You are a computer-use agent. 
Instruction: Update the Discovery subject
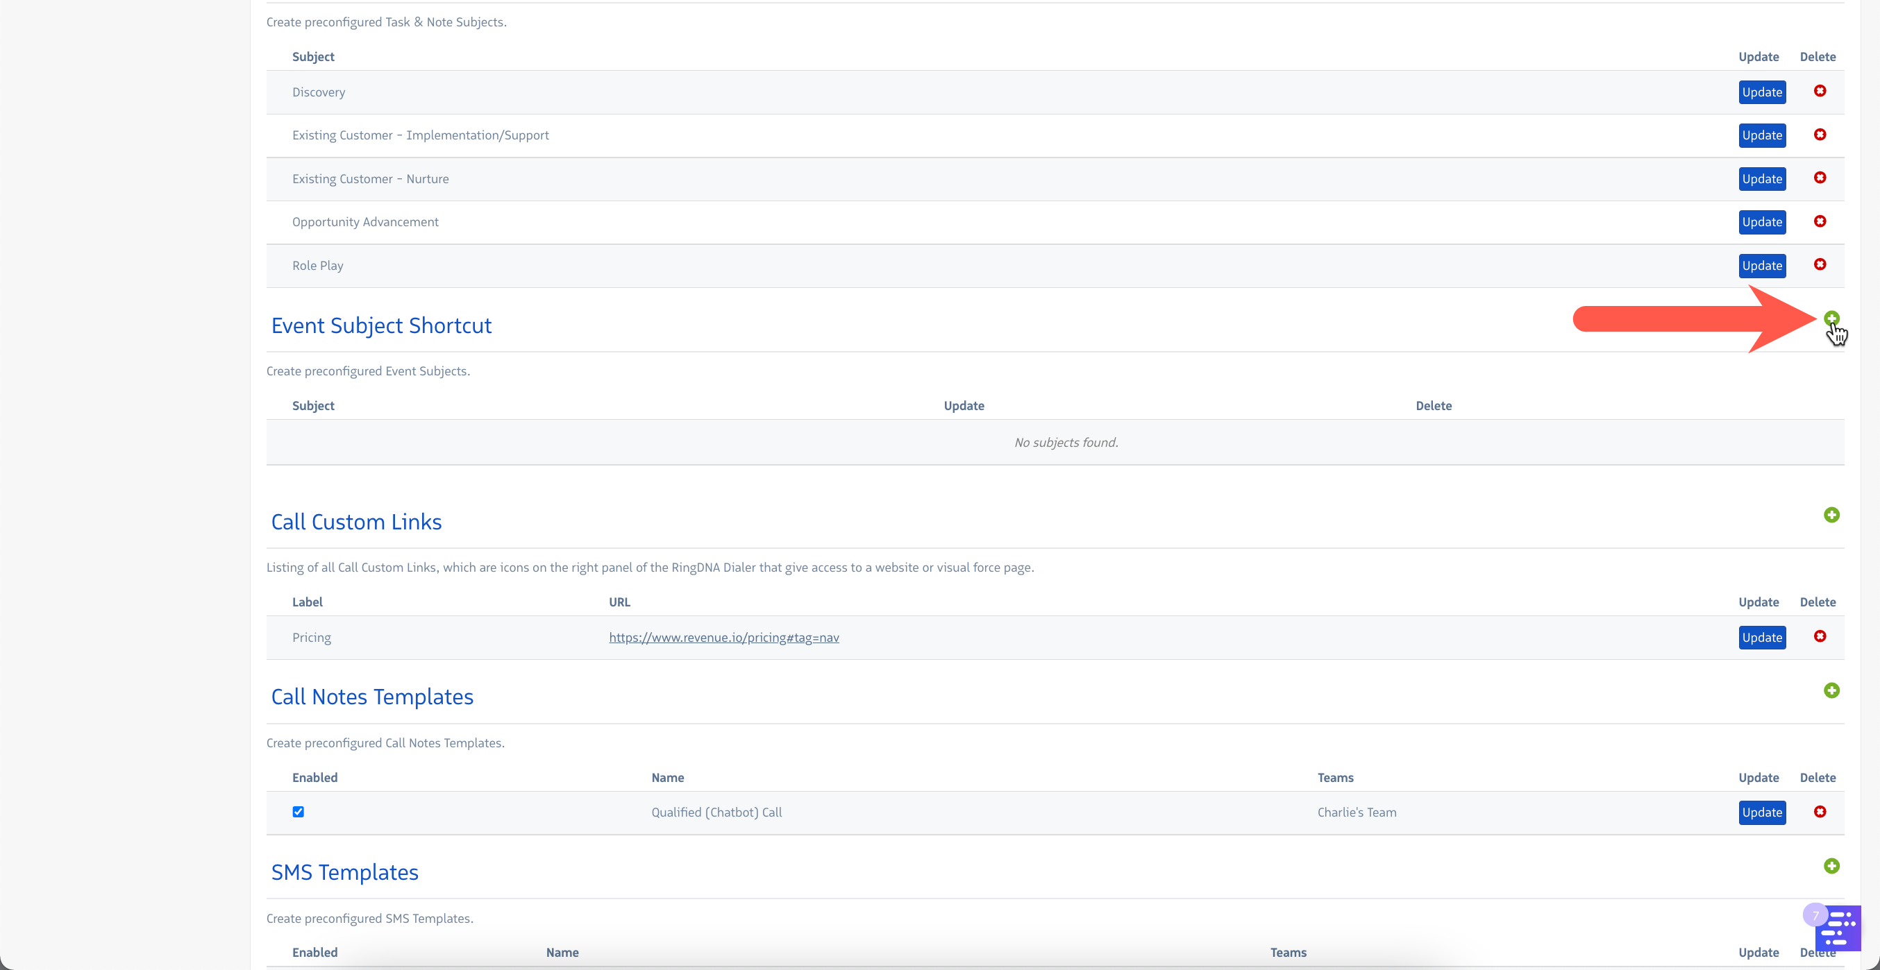click(x=1762, y=92)
